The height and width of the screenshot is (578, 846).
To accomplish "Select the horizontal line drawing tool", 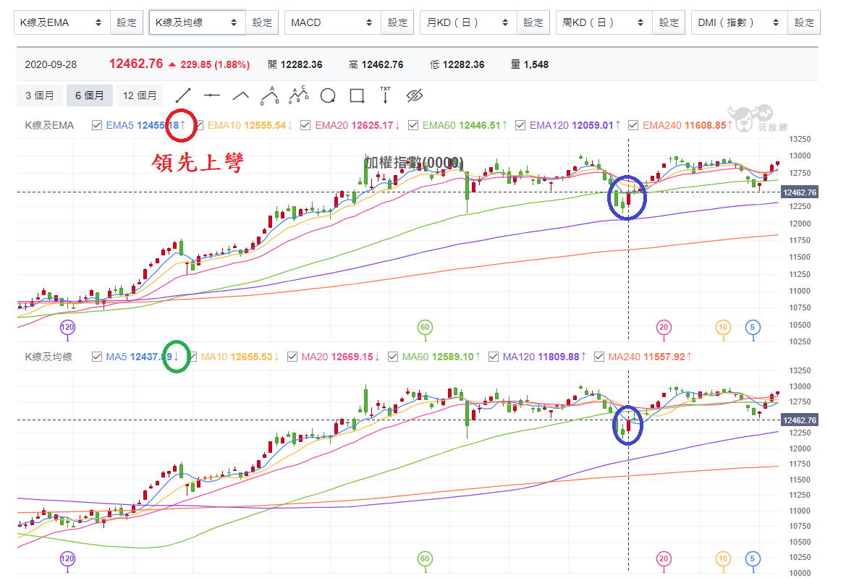I will [x=211, y=95].
